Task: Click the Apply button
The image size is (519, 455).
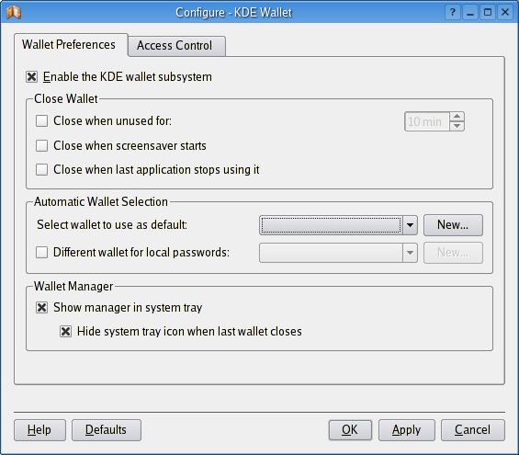Action: click(406, 430)
